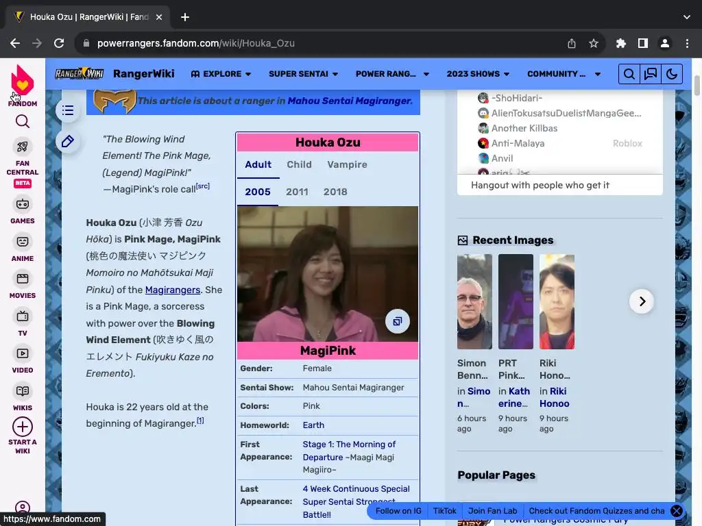
Task: Share this page via address bar icon
Action: pos(572,43)
